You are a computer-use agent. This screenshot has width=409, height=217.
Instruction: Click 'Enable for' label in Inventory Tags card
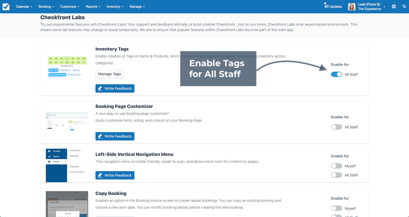[340, 65]
